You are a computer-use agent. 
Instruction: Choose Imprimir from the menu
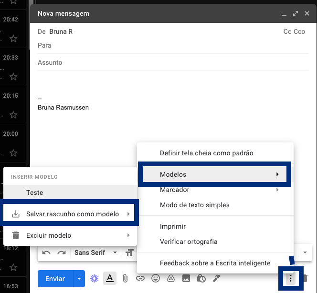pyautogui.click(x=215, y=226)
